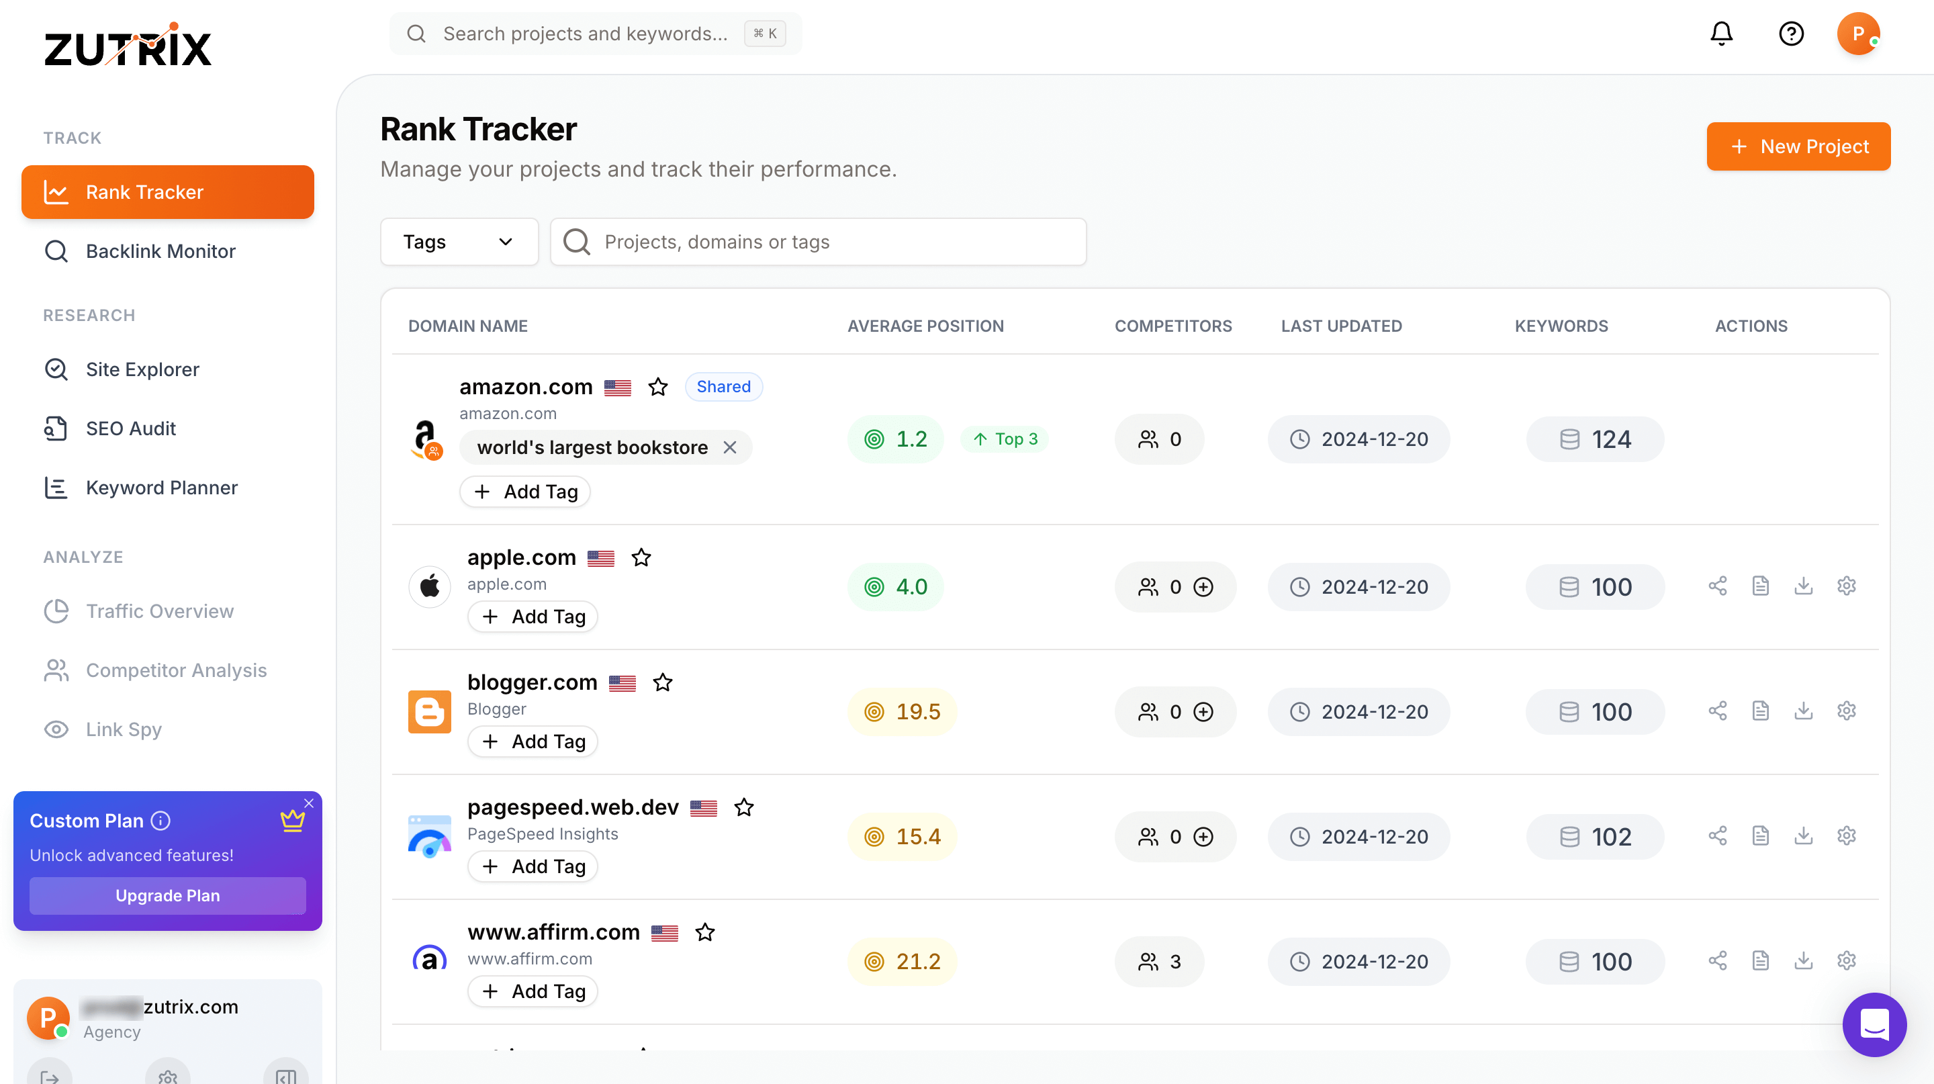Download blogger.com project data
This screenshot has height=1084, width=1934.
coord(1803,711)
